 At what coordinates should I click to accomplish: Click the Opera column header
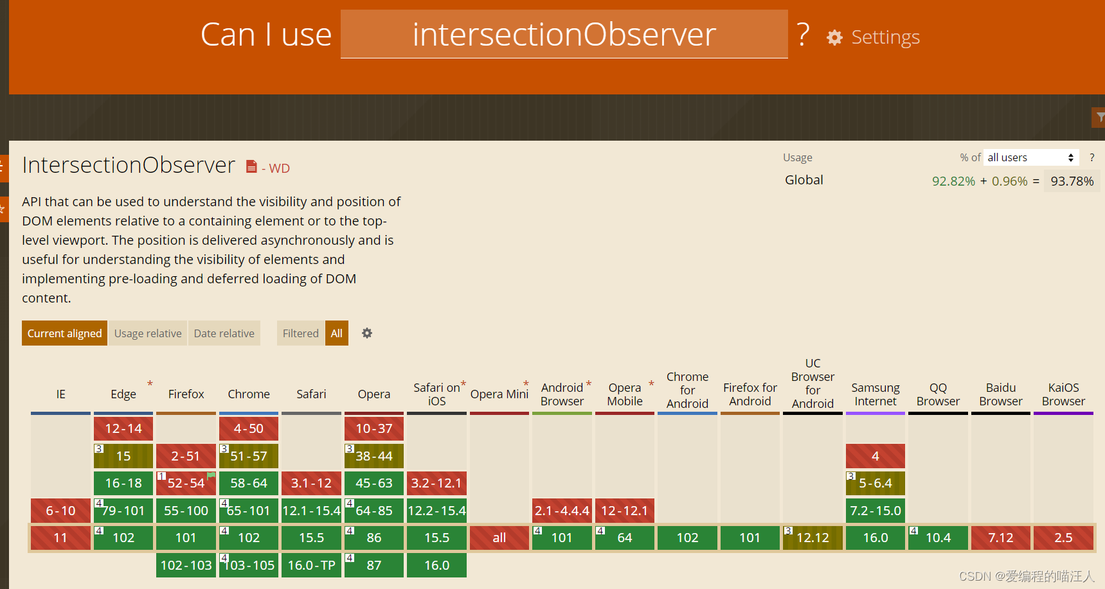(x=374, y=394)
